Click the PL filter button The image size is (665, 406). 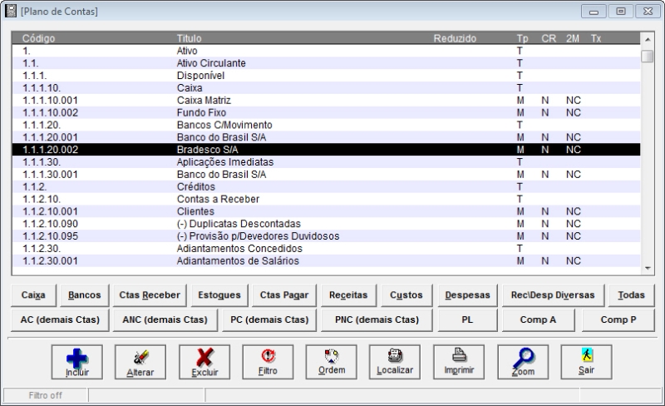tap(467, 319)
